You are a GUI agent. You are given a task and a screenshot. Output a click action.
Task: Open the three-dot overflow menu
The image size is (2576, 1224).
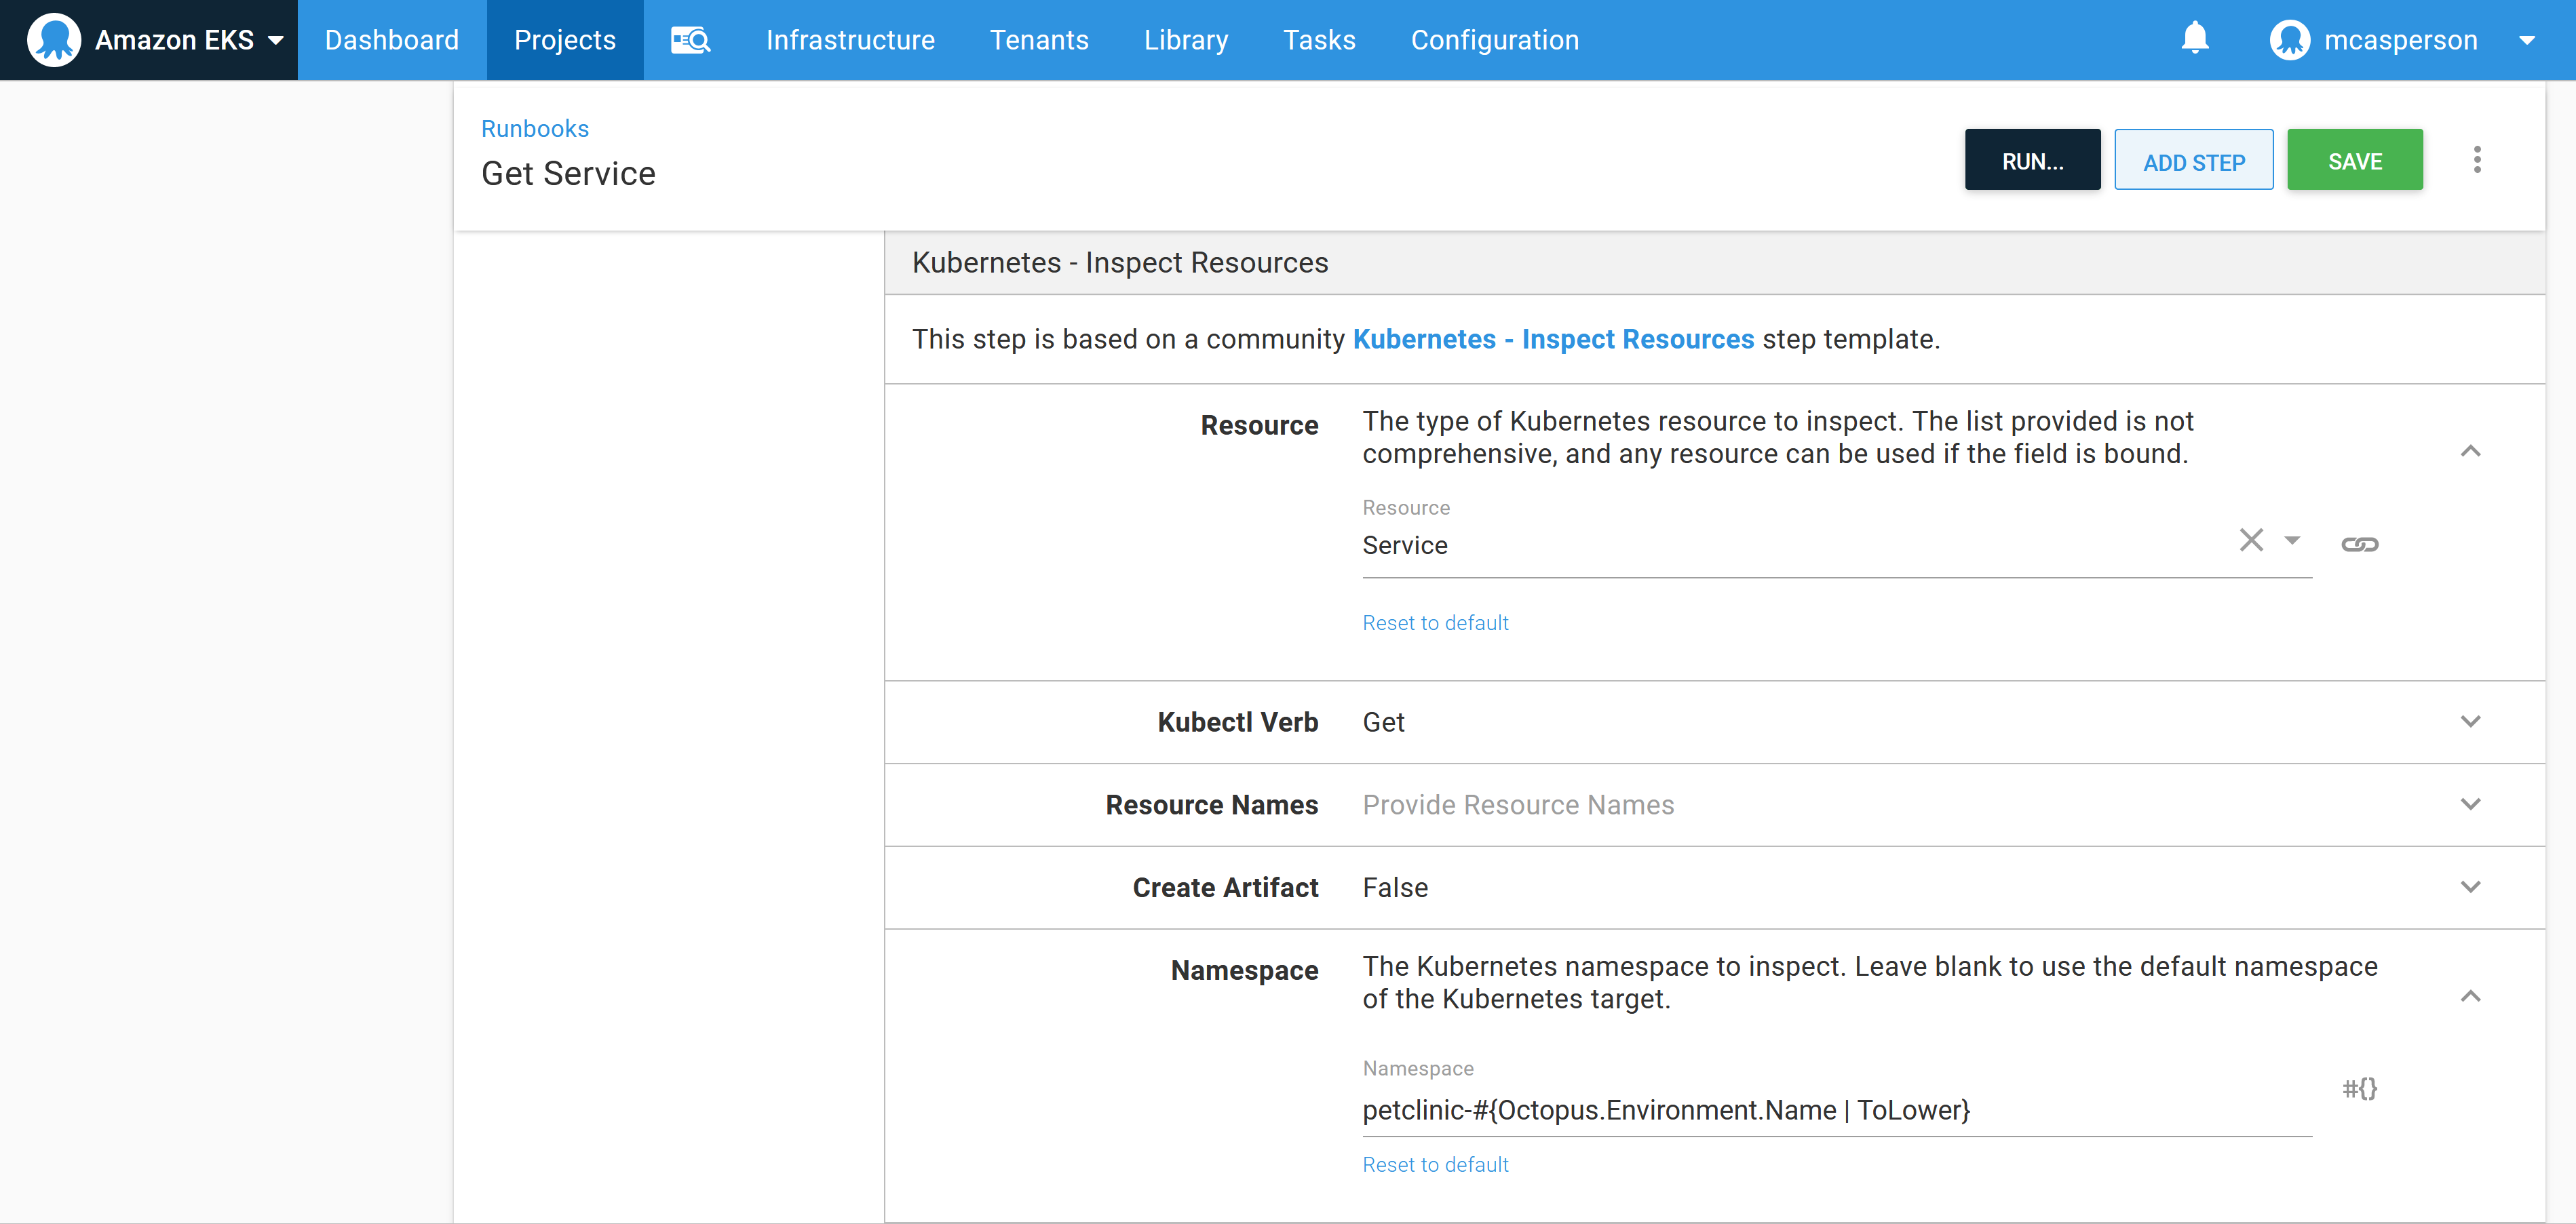coord(2476,160)
